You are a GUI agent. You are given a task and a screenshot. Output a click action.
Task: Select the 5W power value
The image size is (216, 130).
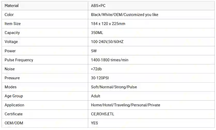pos(94,51)
